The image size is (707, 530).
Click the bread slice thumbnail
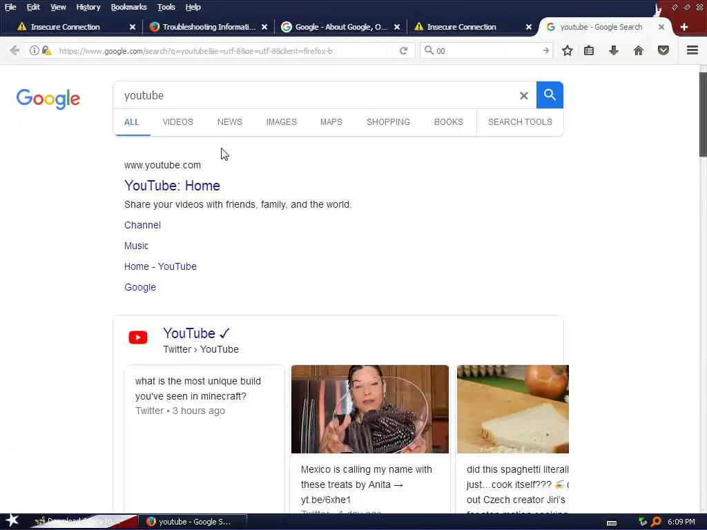coord(513,409)
